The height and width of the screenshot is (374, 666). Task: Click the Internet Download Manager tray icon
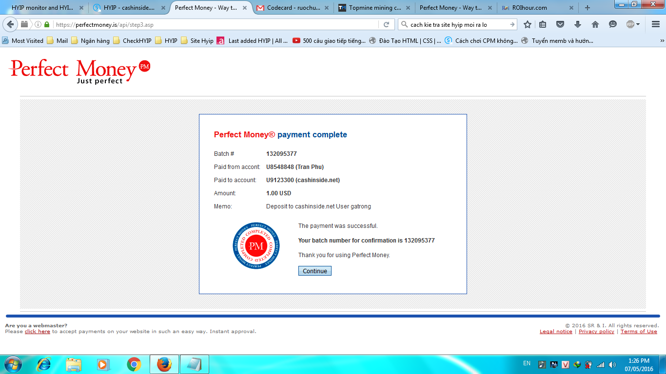[577, 364]
